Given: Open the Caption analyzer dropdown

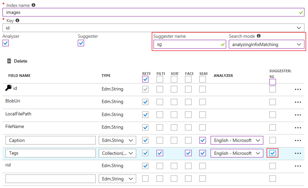Looking at the screenshot, I should 237,140.
